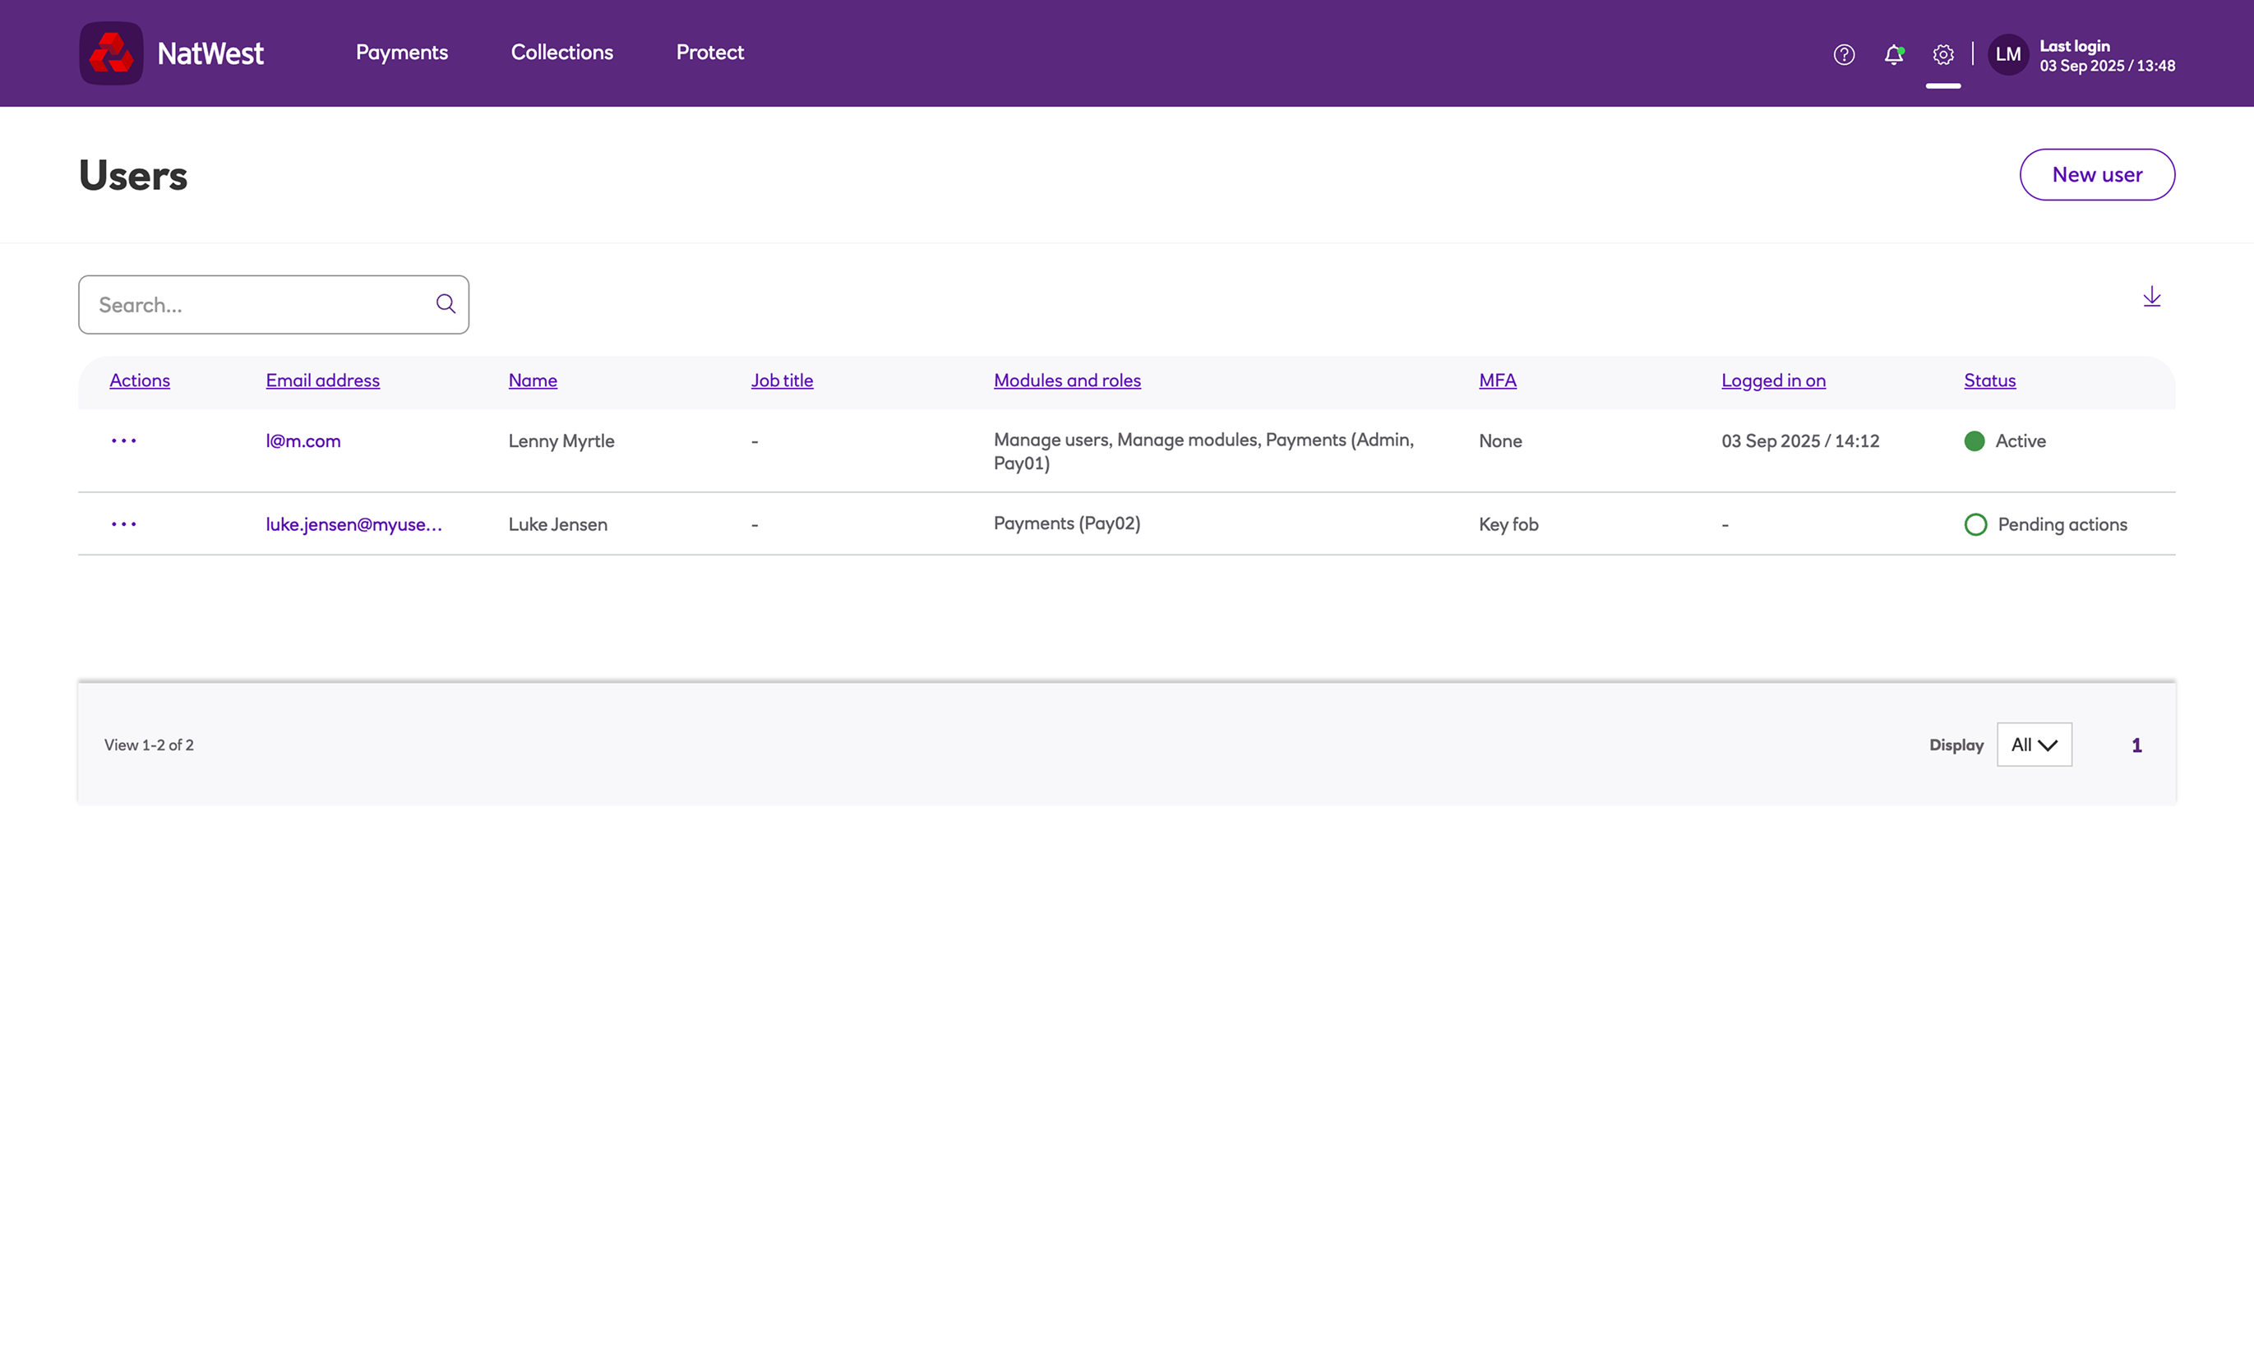Expand the Display All dropdown
This screenshot has height=1356, width=2254.
click(2033, 745)
